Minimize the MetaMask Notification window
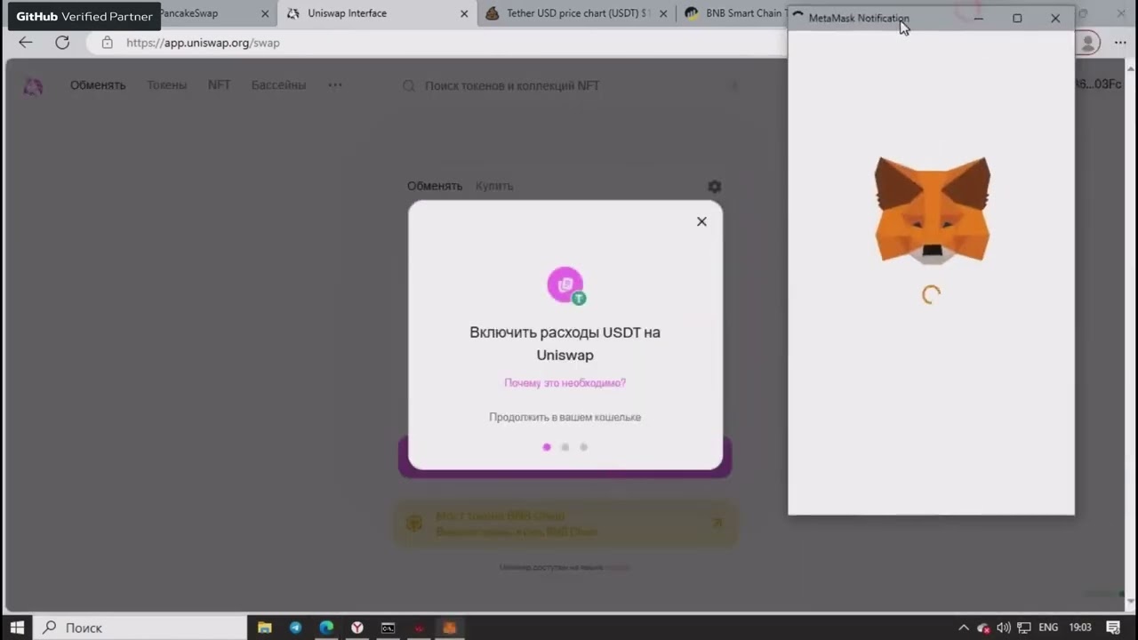 coord(978,18)
